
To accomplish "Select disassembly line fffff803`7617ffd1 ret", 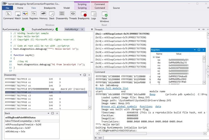I will click(46, 96).
